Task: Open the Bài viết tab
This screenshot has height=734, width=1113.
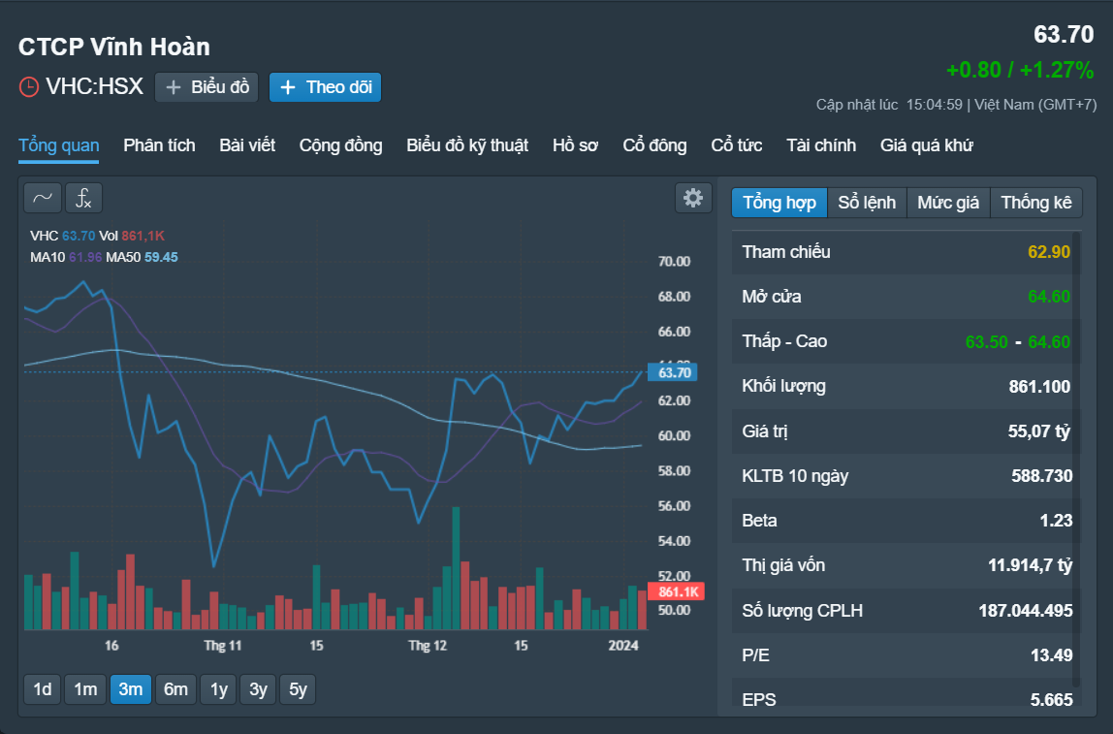Action: tap(247, 145)
